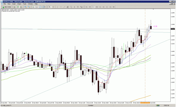This screenshot has height=107, width=176.
Task: Toggle Chart Shift option
Action: pos(37,7)
